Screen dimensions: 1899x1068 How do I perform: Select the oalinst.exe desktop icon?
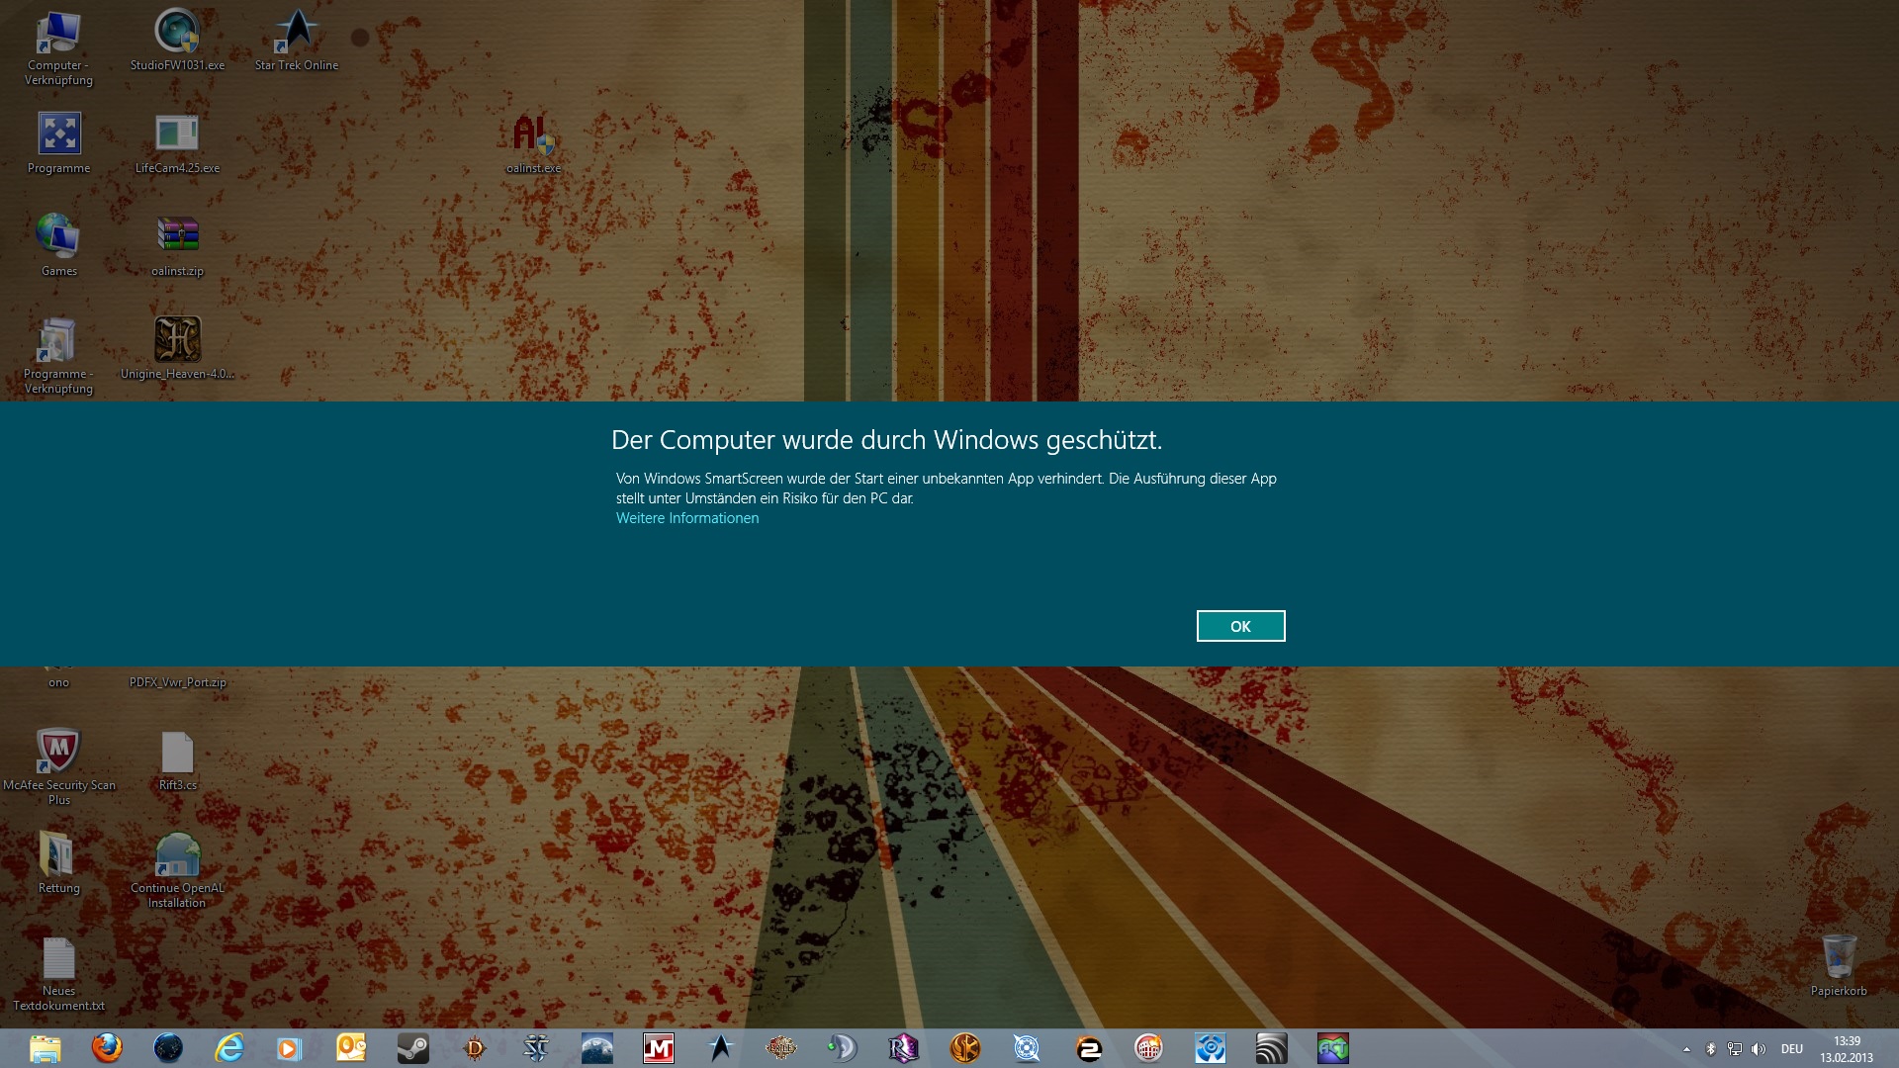[x=533, y=139]
